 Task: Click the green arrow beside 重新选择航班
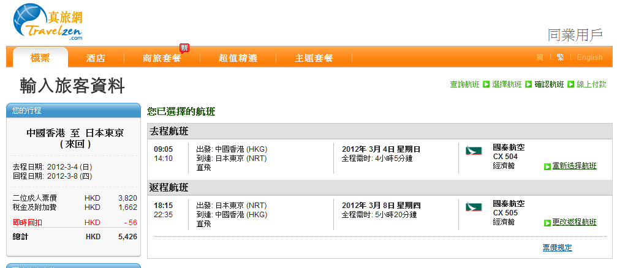pyautogui.click(x=547, y=166)
